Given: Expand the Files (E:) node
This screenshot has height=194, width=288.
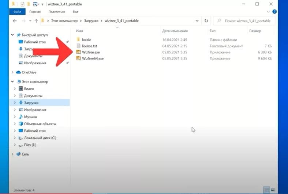Looking at the screenshot, I should click(15, 145).
